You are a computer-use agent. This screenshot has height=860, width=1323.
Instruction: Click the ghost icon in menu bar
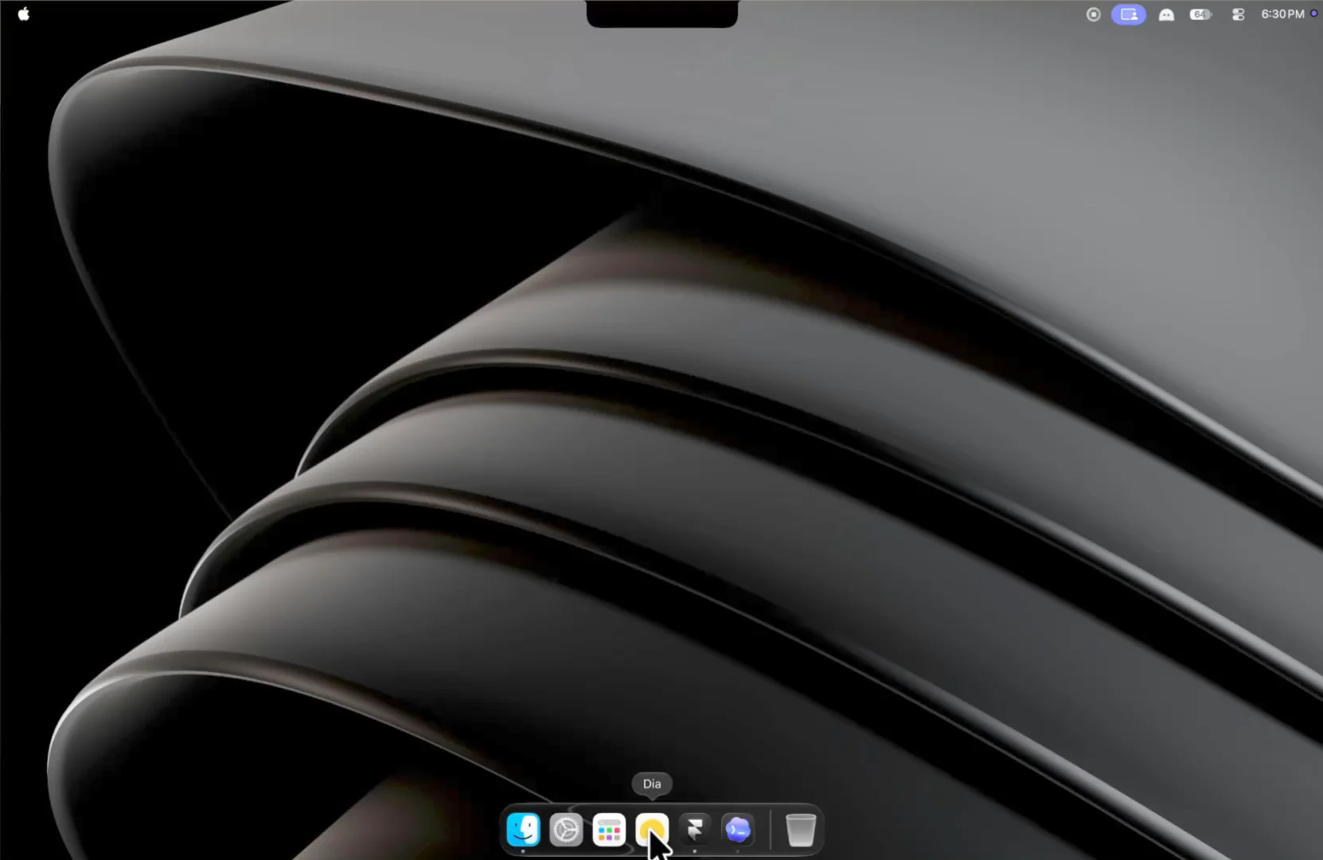coord(1166,14)
